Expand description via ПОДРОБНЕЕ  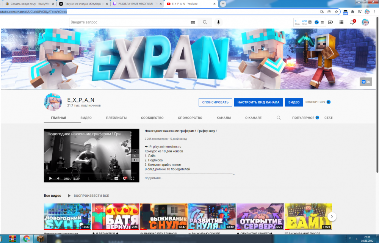[x=153, y=178]
